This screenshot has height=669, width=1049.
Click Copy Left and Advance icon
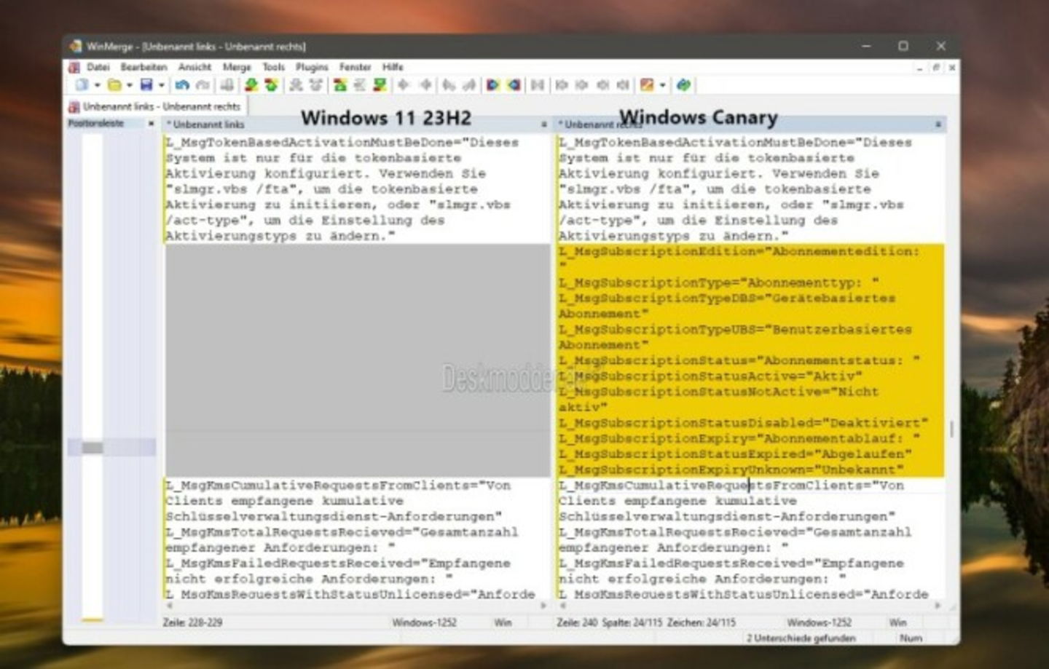(x=468, y=85)
